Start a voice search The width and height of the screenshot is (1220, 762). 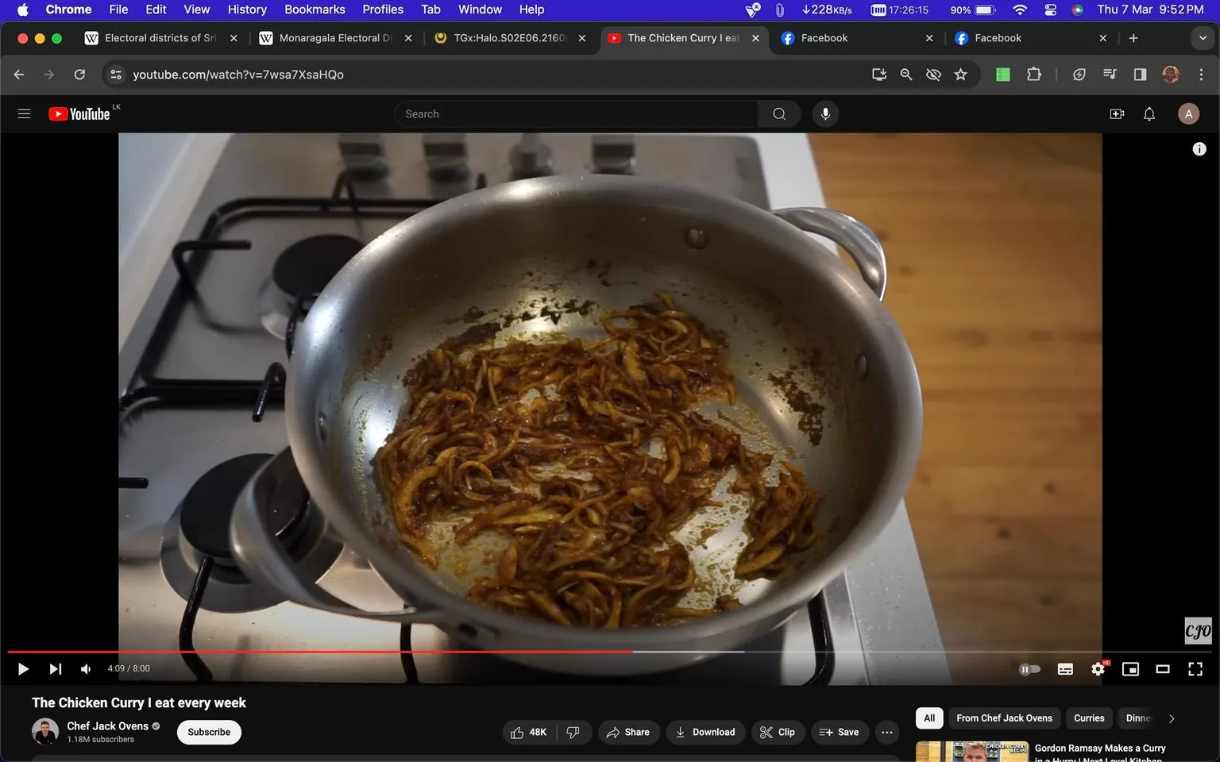coord(825,114)
